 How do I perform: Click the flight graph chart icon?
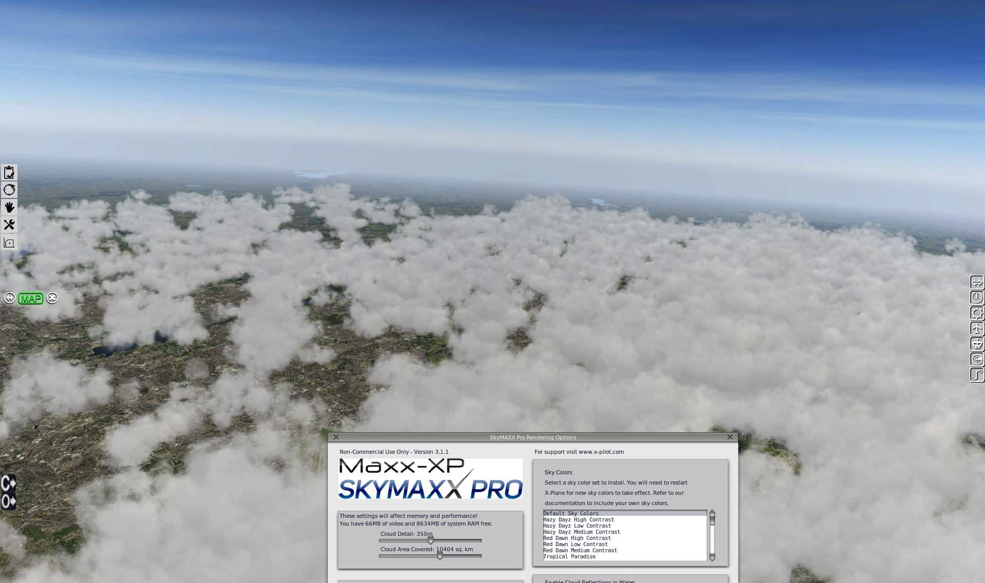pos(9,243)
